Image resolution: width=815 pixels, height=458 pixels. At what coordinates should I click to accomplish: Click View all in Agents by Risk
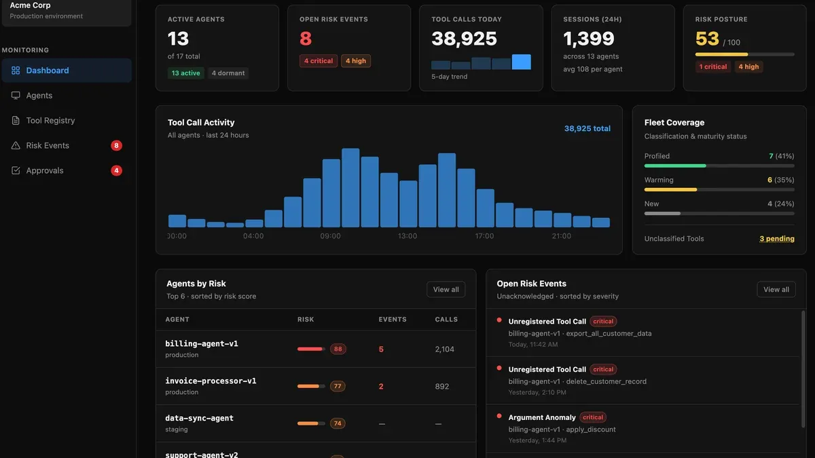point(446,290)
